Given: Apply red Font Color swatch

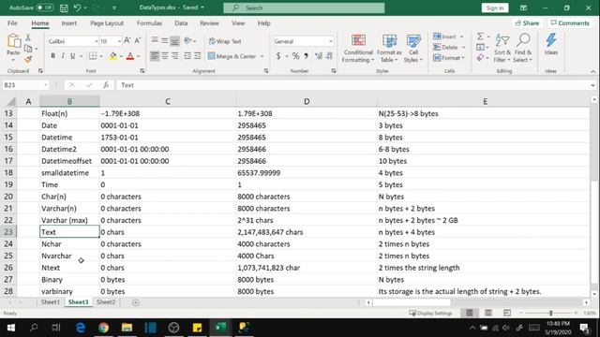Looking at the screenshot, I should pos(130,56).
